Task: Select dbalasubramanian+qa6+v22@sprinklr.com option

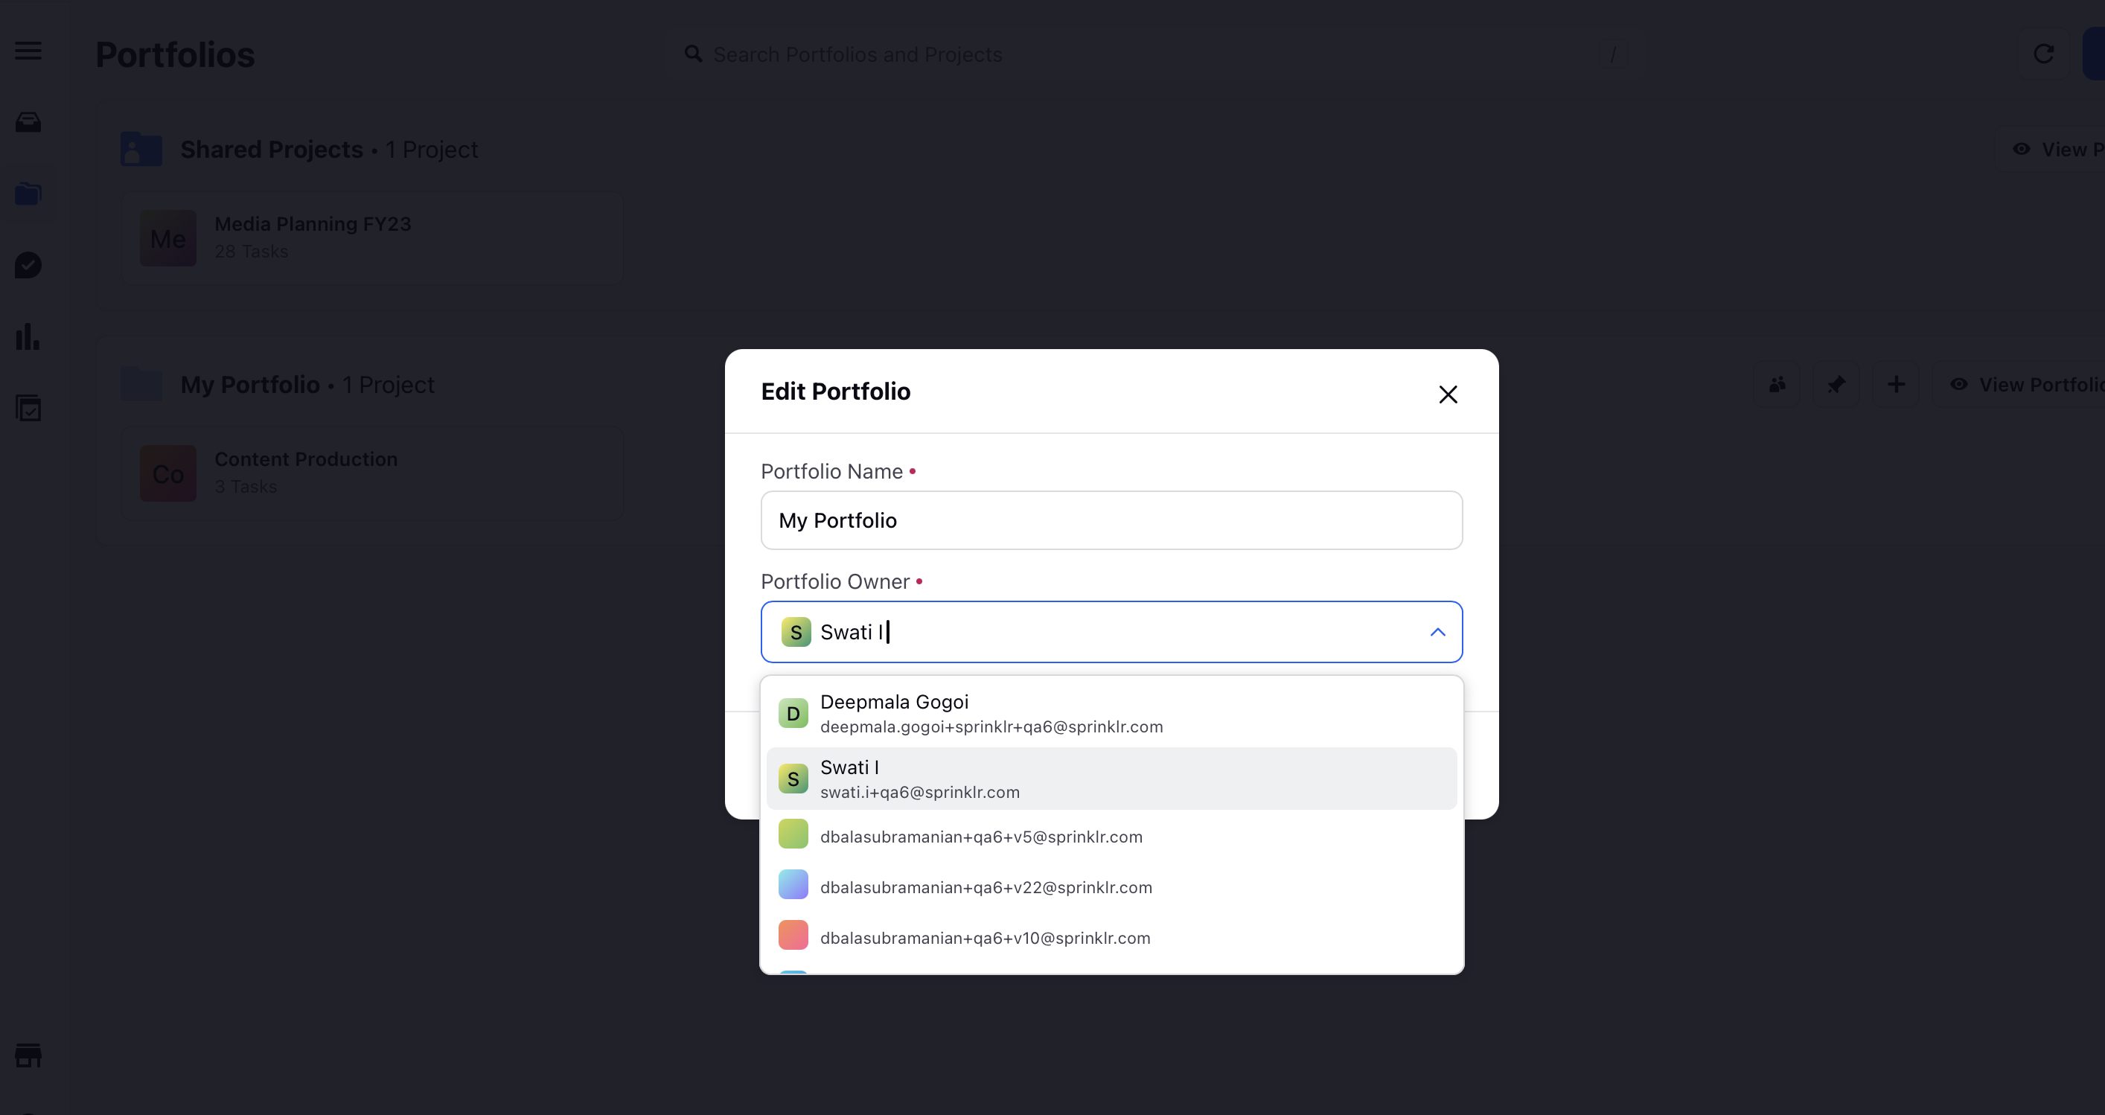Action: (1111, 887)
